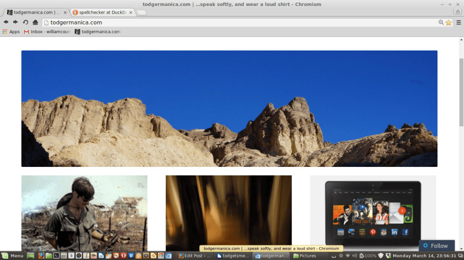
Task: Open the Linux Mint Menu
Action: coord(12,256)
